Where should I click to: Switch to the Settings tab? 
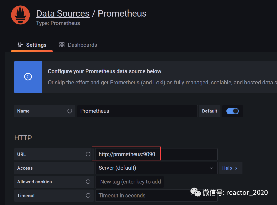pyautogui.click(x=32, y=45)
